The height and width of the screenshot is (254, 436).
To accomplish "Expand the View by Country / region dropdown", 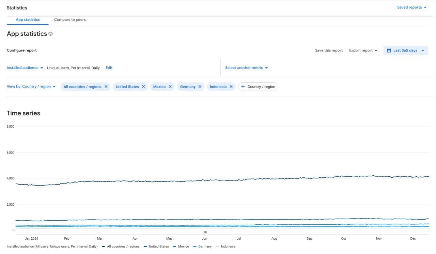I will [31, 86].
